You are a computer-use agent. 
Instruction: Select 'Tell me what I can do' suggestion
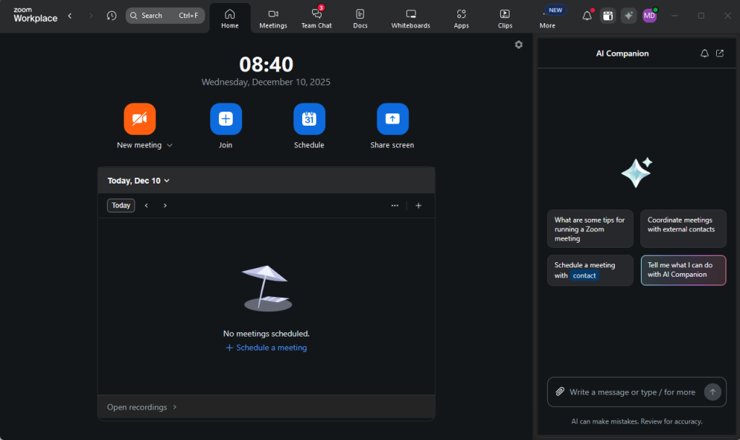pyautogui.click(x=683, y=269)
